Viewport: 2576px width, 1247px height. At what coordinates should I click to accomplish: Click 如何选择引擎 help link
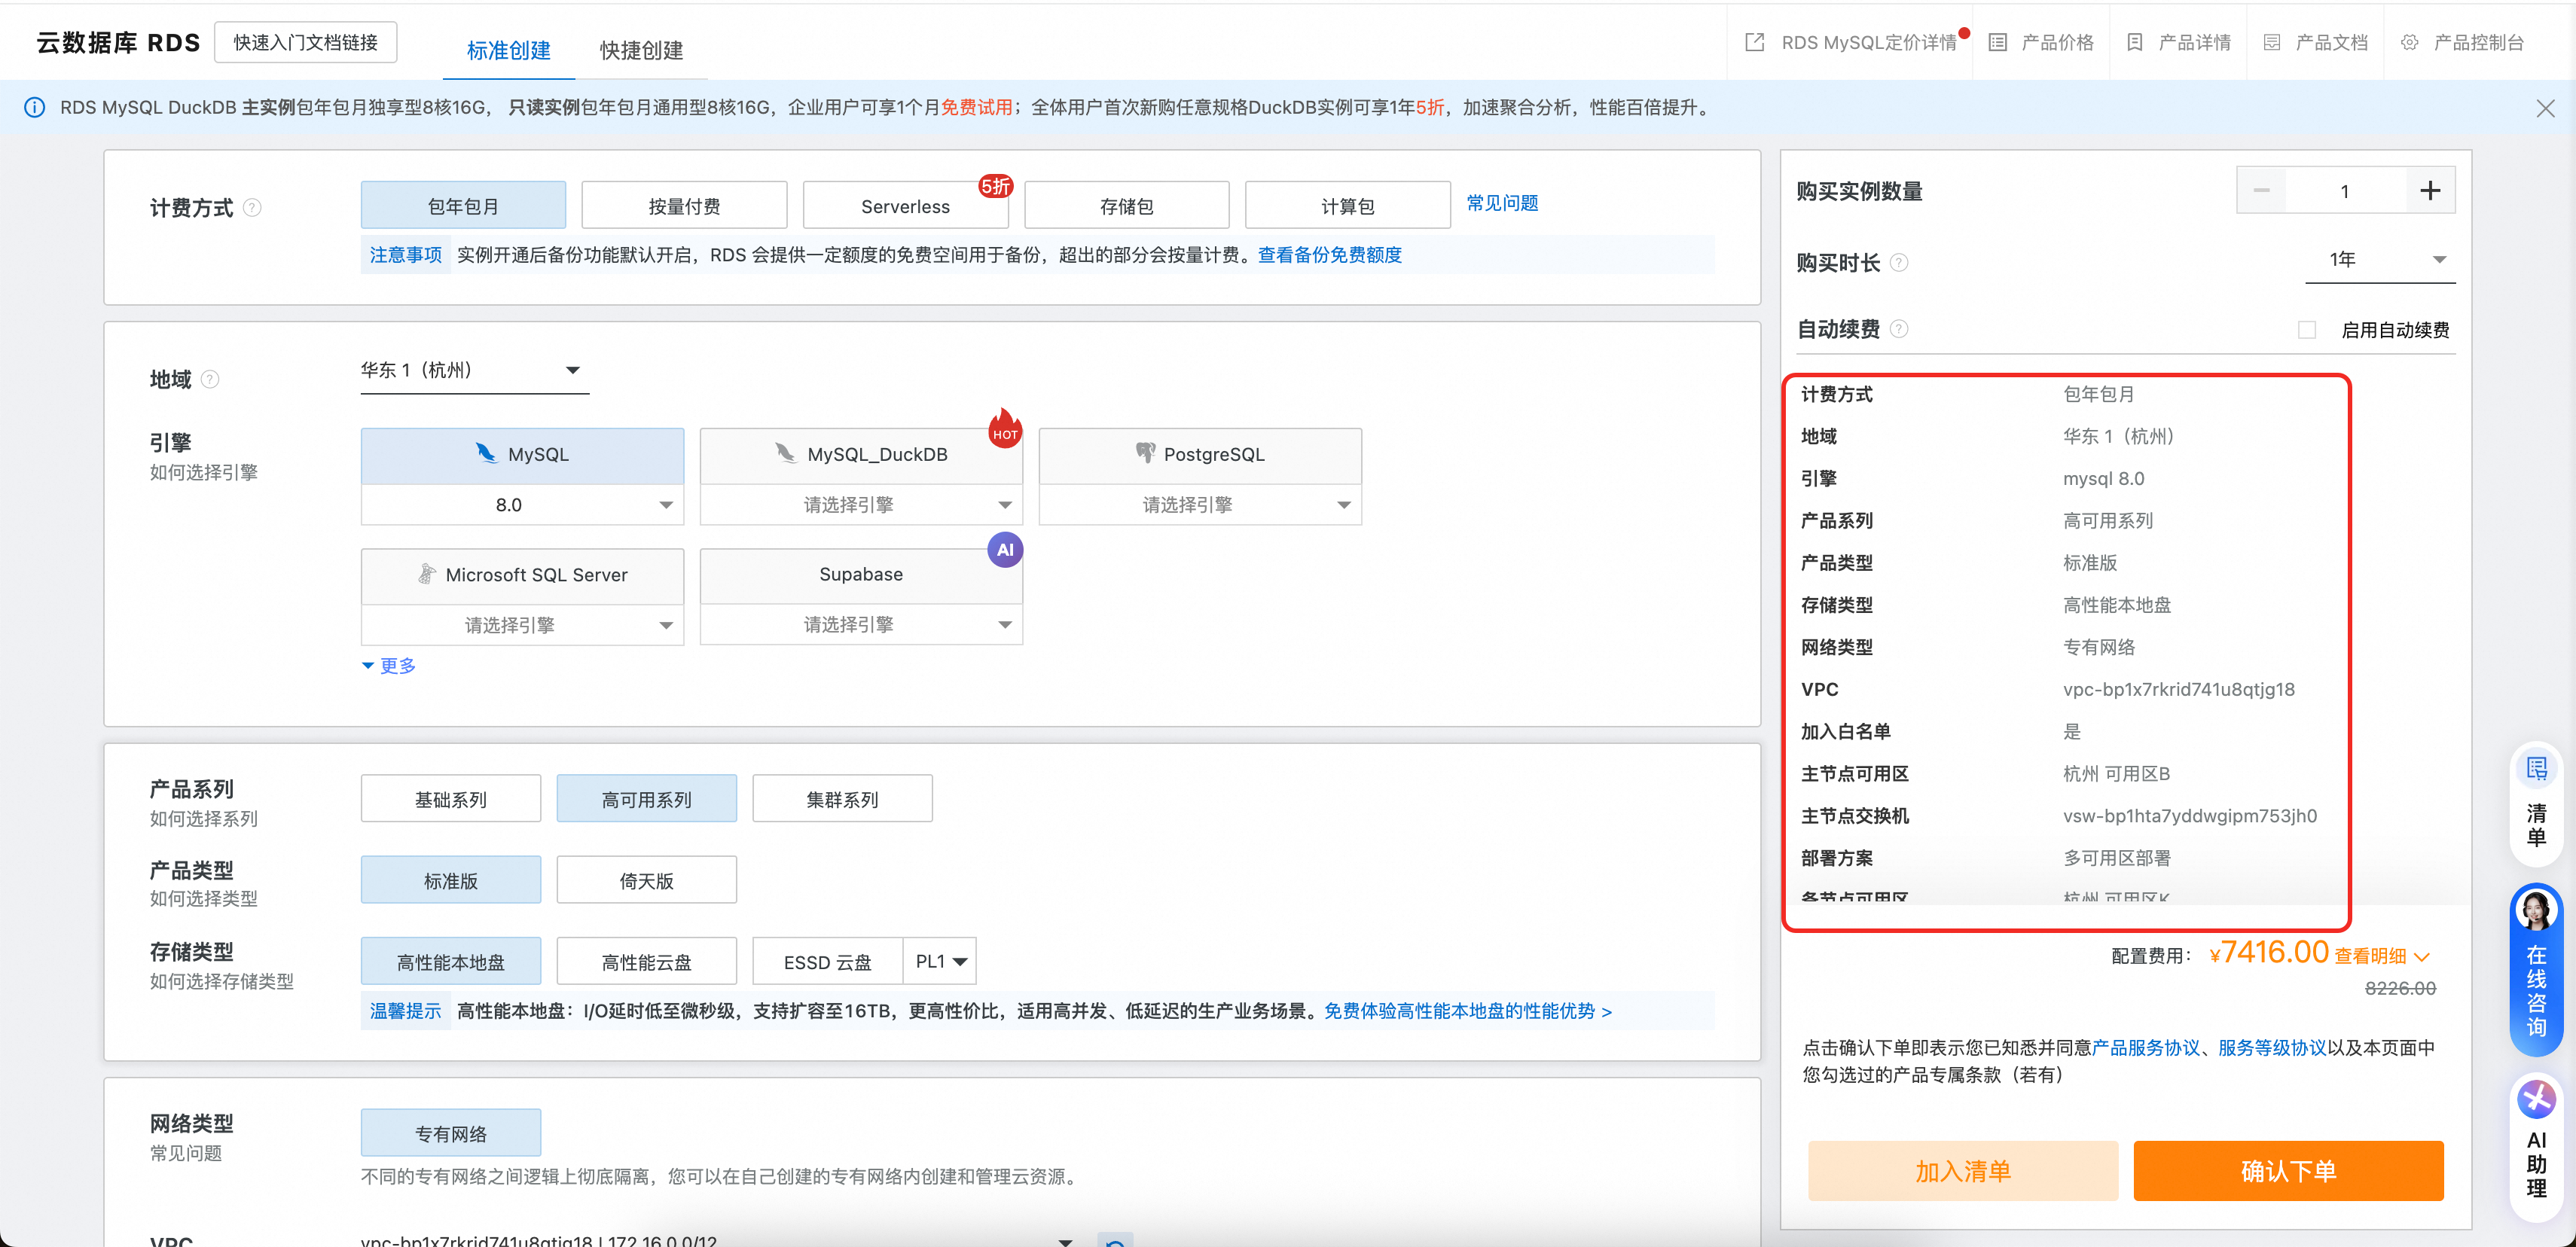click(204, 472)
